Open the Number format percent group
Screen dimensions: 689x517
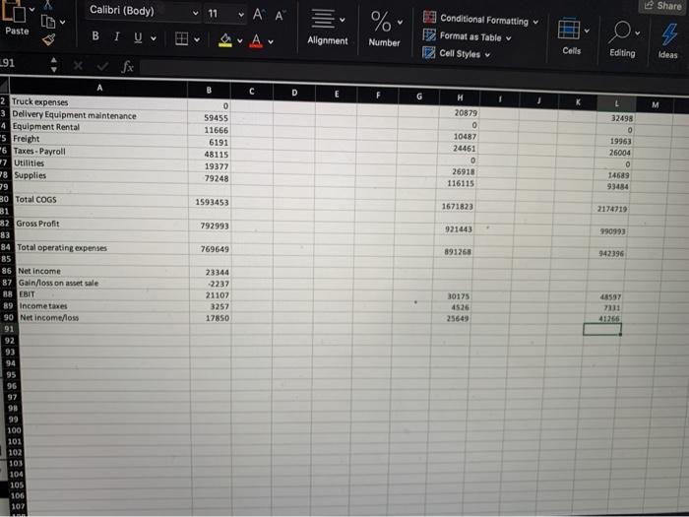tap(385, 29)
